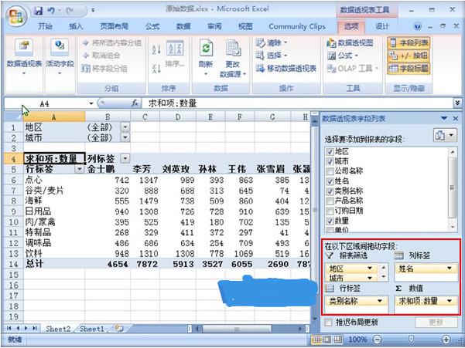Image resolution: width=465 pixels, height=348 pixels.
Task: Sort descending with the Z-A icon
Action: [x=156, y=69]
